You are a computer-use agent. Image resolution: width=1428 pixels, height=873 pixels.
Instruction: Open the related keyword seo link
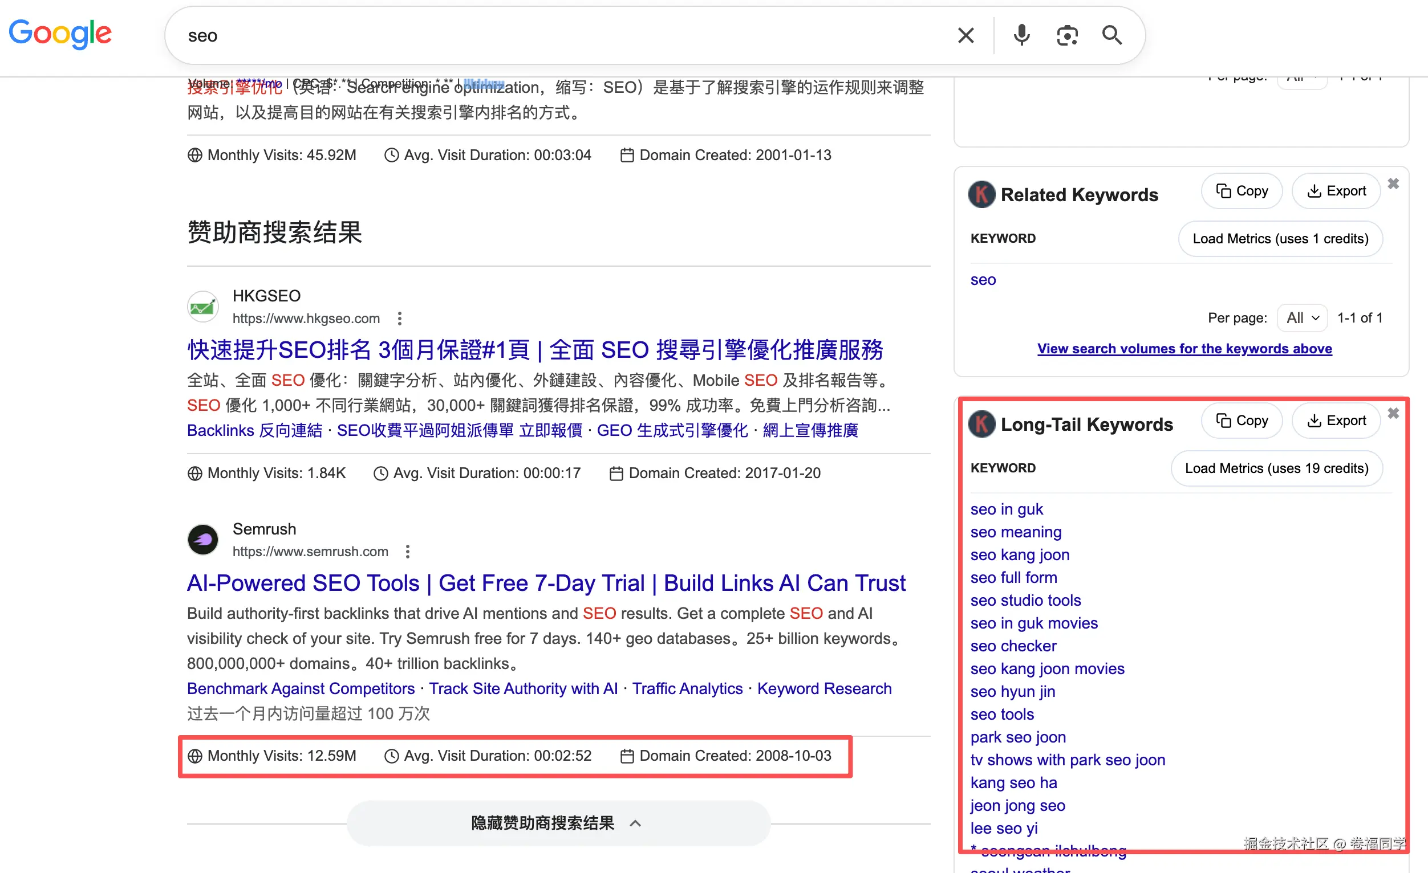coord(983,280)
